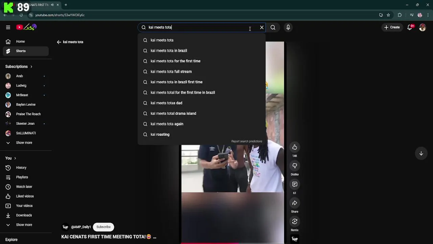433x244 pixels.
Task: Go to Home in sidebar
Action: click(x=26, y=41)
